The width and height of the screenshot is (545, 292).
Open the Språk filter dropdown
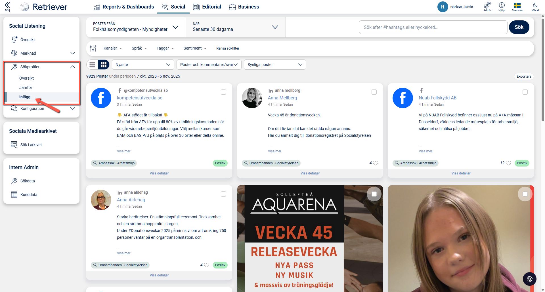click(139, 48)
